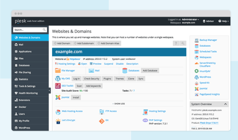
Task: Click the Add Domain Alias button
Action: point(108,43)
